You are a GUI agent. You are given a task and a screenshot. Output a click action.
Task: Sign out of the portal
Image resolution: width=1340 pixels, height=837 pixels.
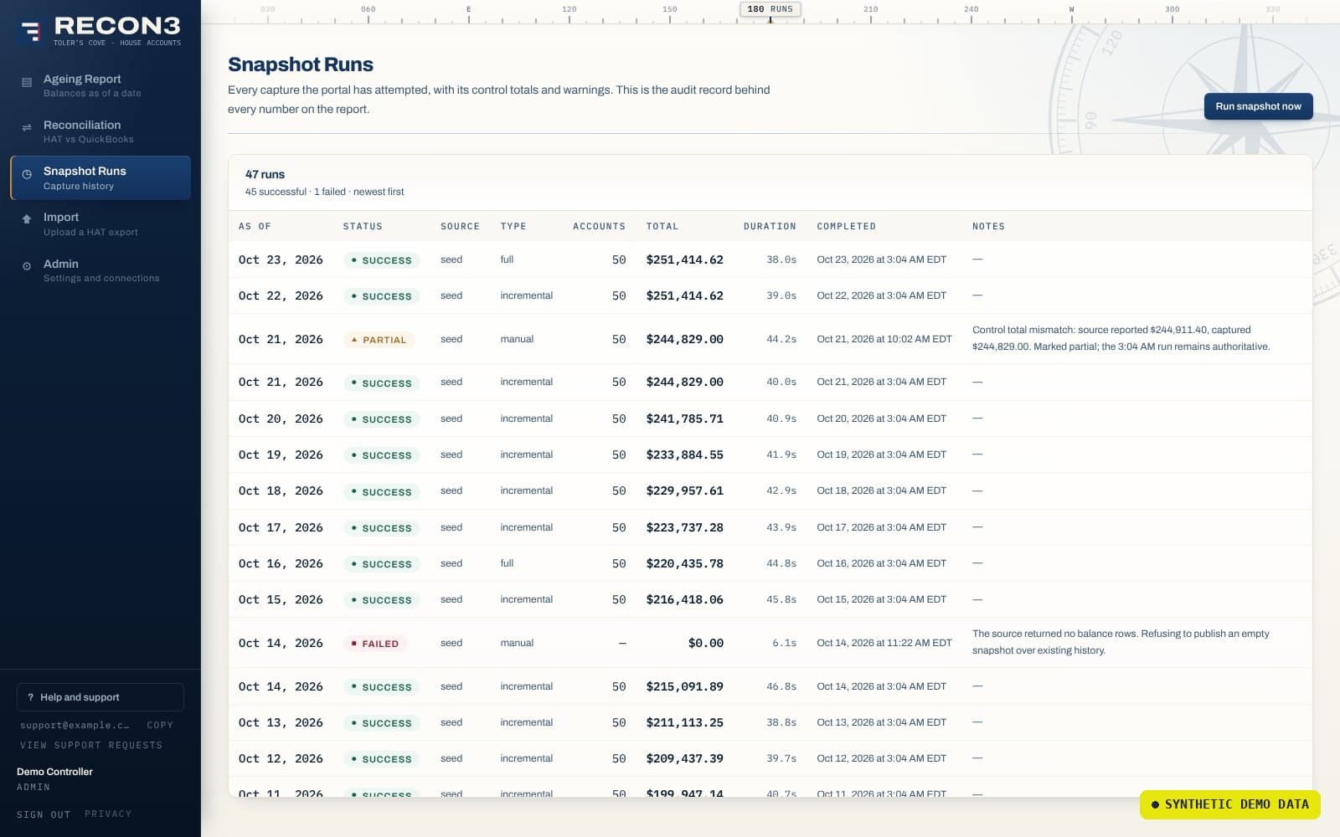44,814
